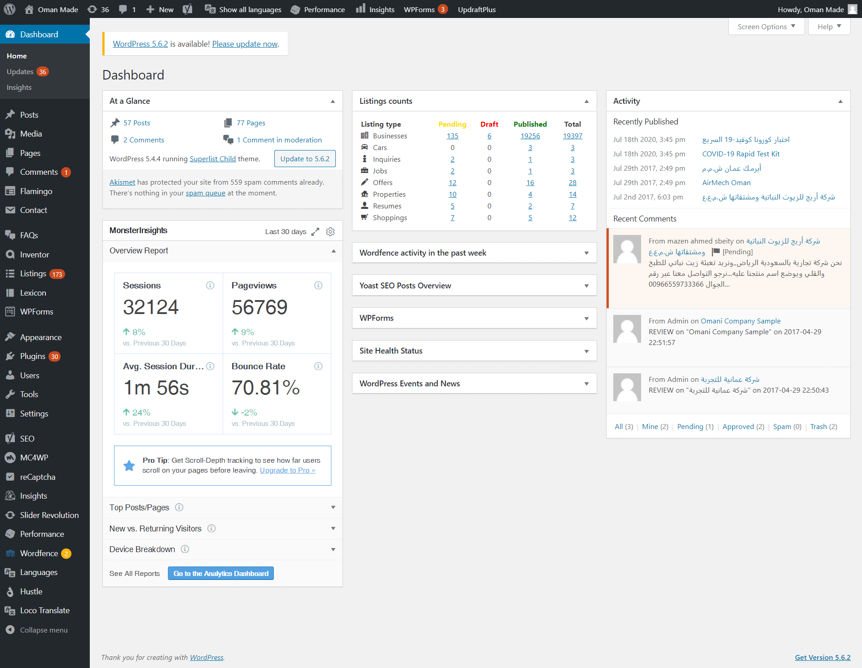The image size is (862, 668).
Task: Select Updates submenu under Dashboard
Action: 27,72
